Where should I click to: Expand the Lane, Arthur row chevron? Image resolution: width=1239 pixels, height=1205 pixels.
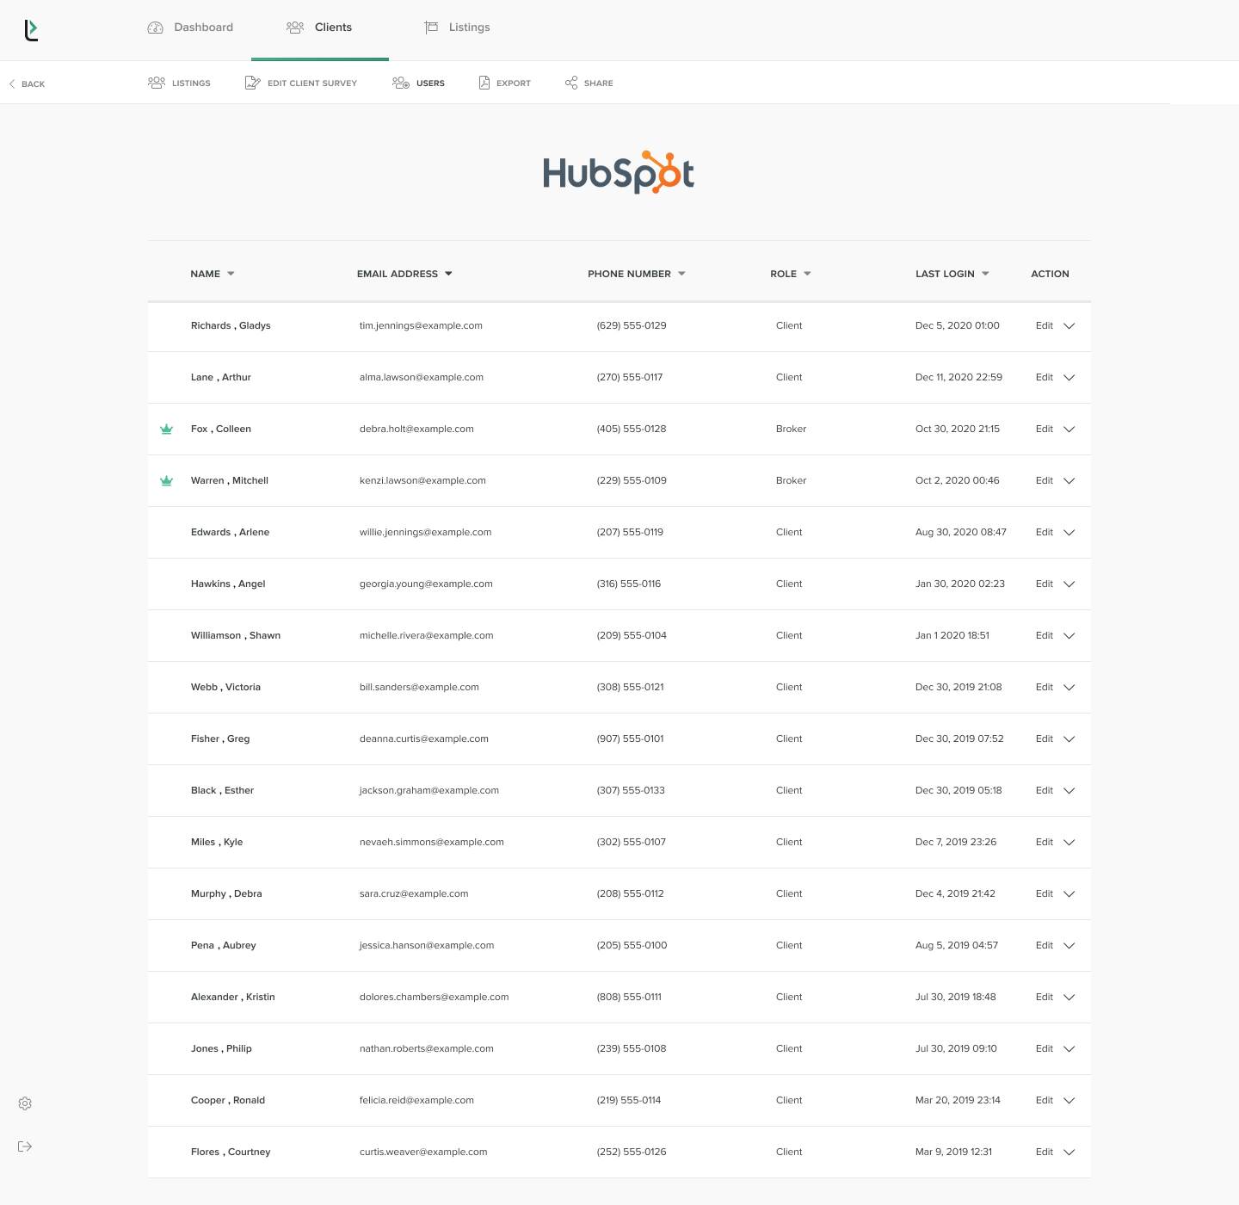point(1069,378)
